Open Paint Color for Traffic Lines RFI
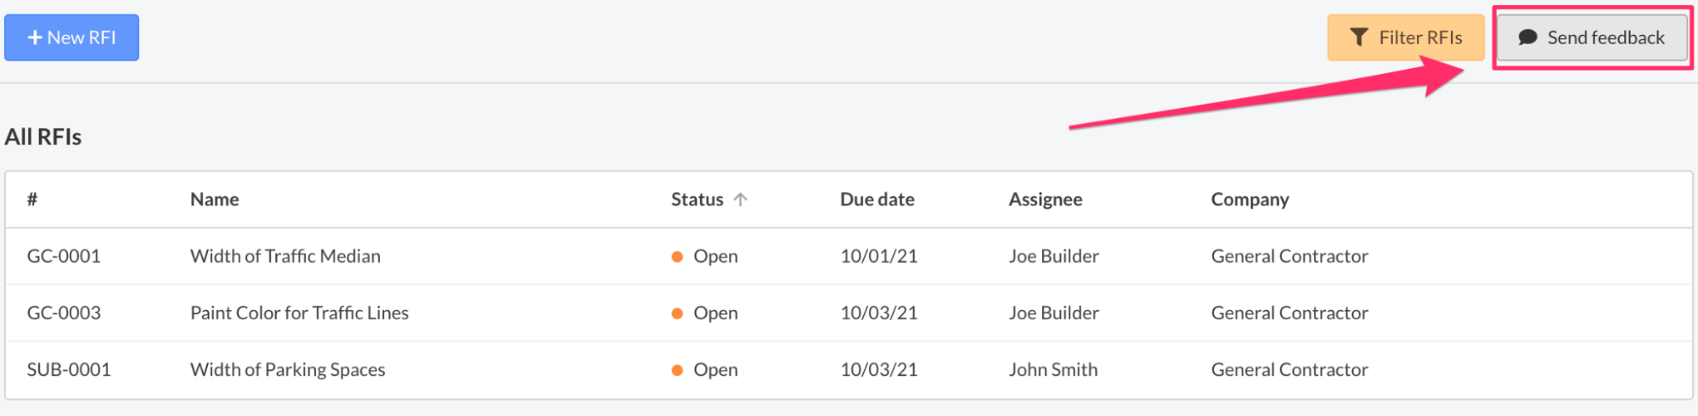Image resolution: width=1698 pixels, height=416 pixels. (x=299, y=313)
